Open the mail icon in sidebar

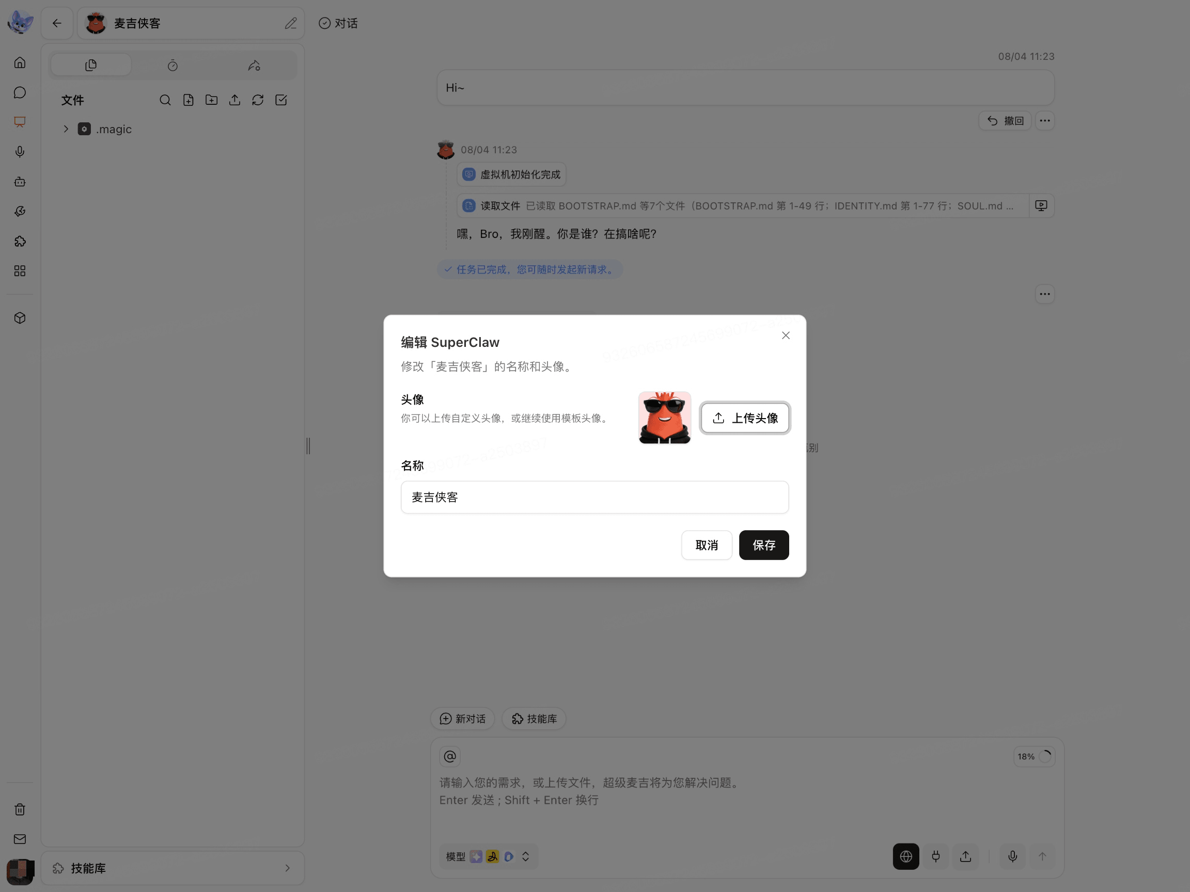coord(20,839)
